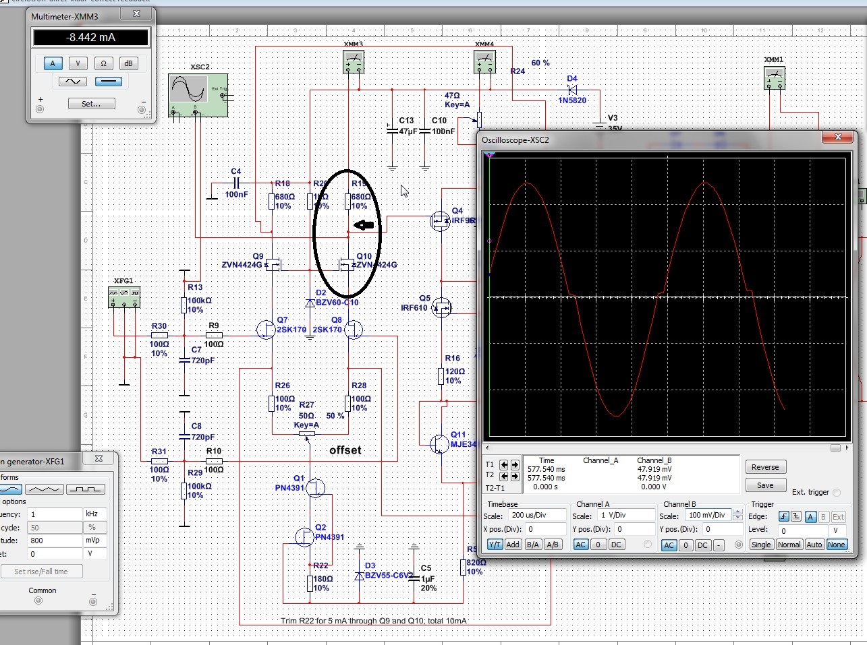Set Channel A coupling to AC
The image size is (867, 645).
click(581, 545)
